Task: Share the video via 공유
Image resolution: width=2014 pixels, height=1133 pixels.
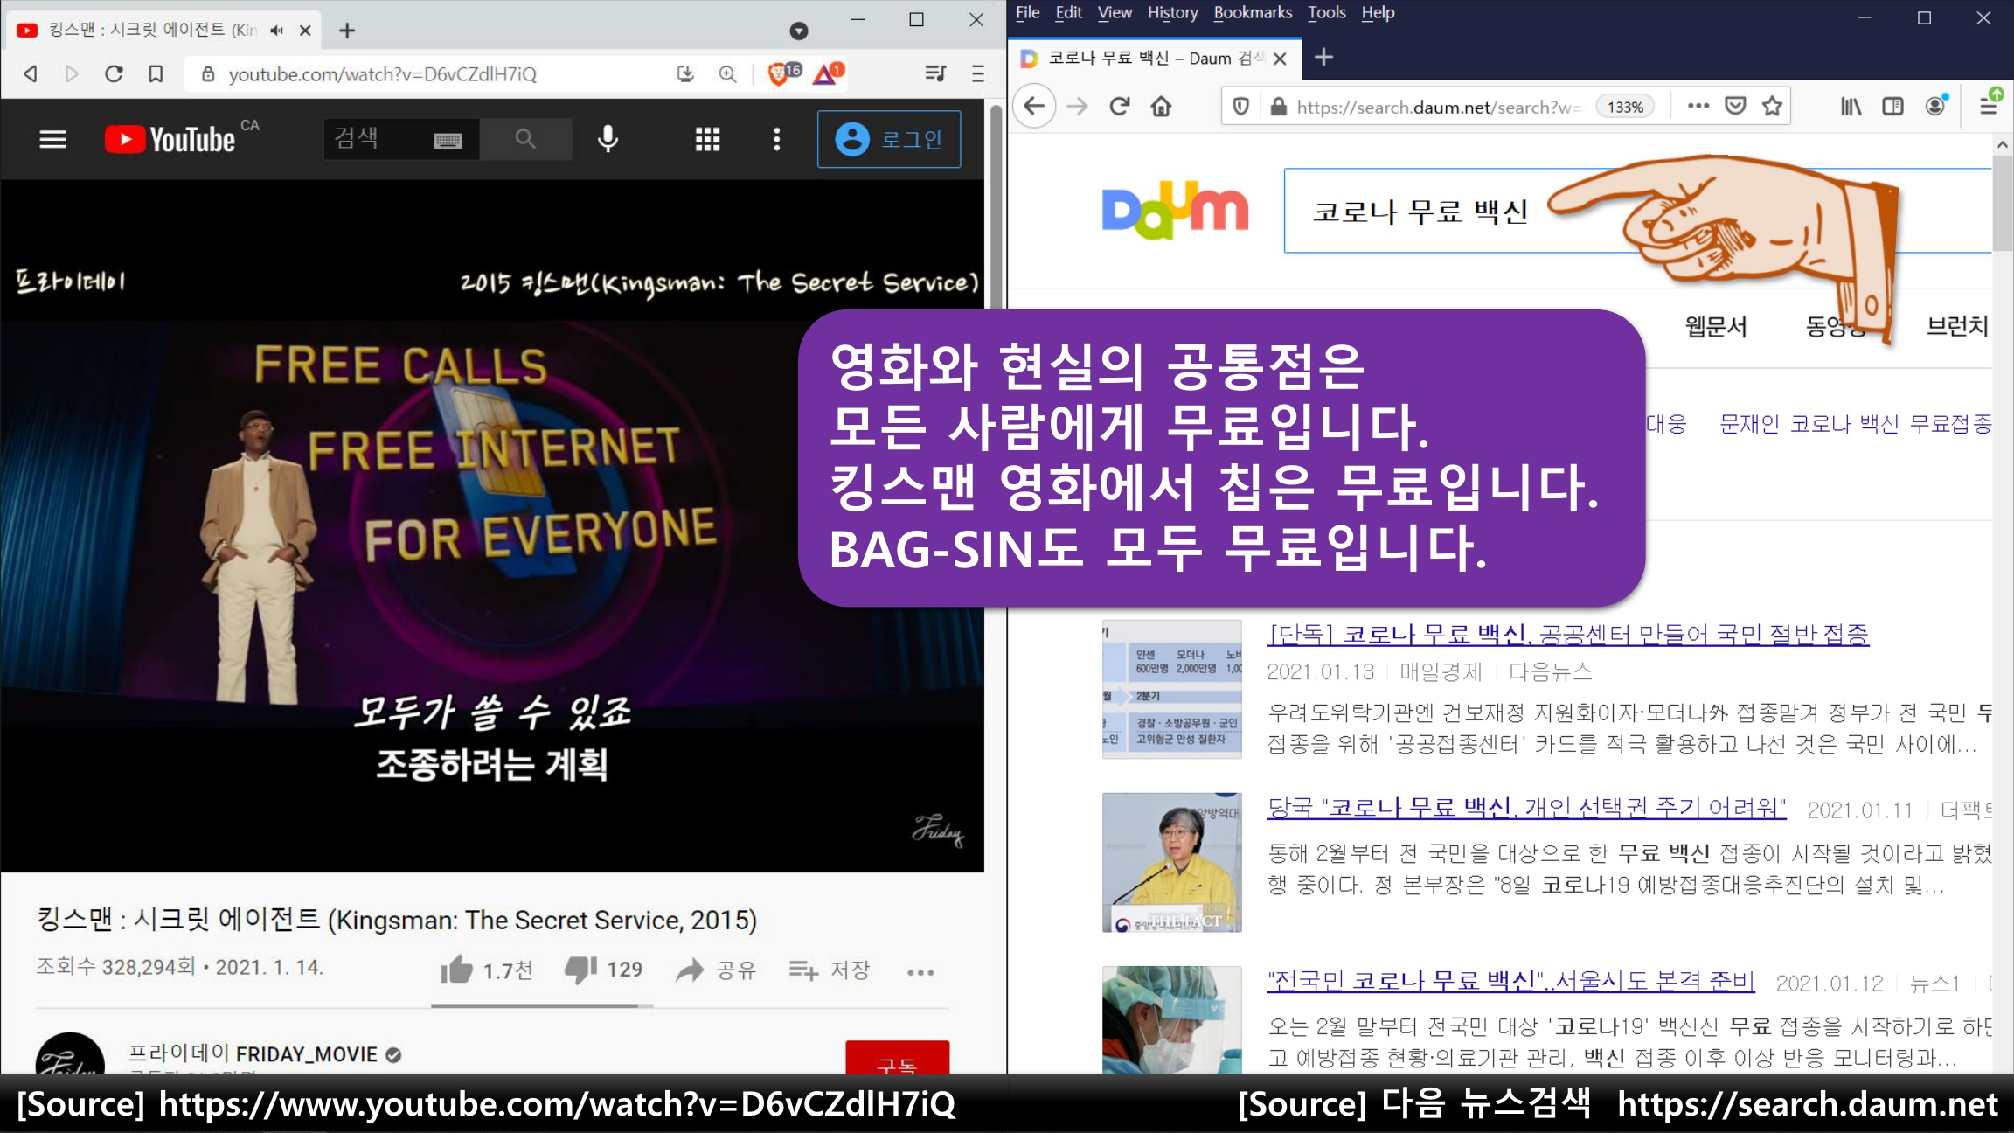Action: (x=715, y=970)
